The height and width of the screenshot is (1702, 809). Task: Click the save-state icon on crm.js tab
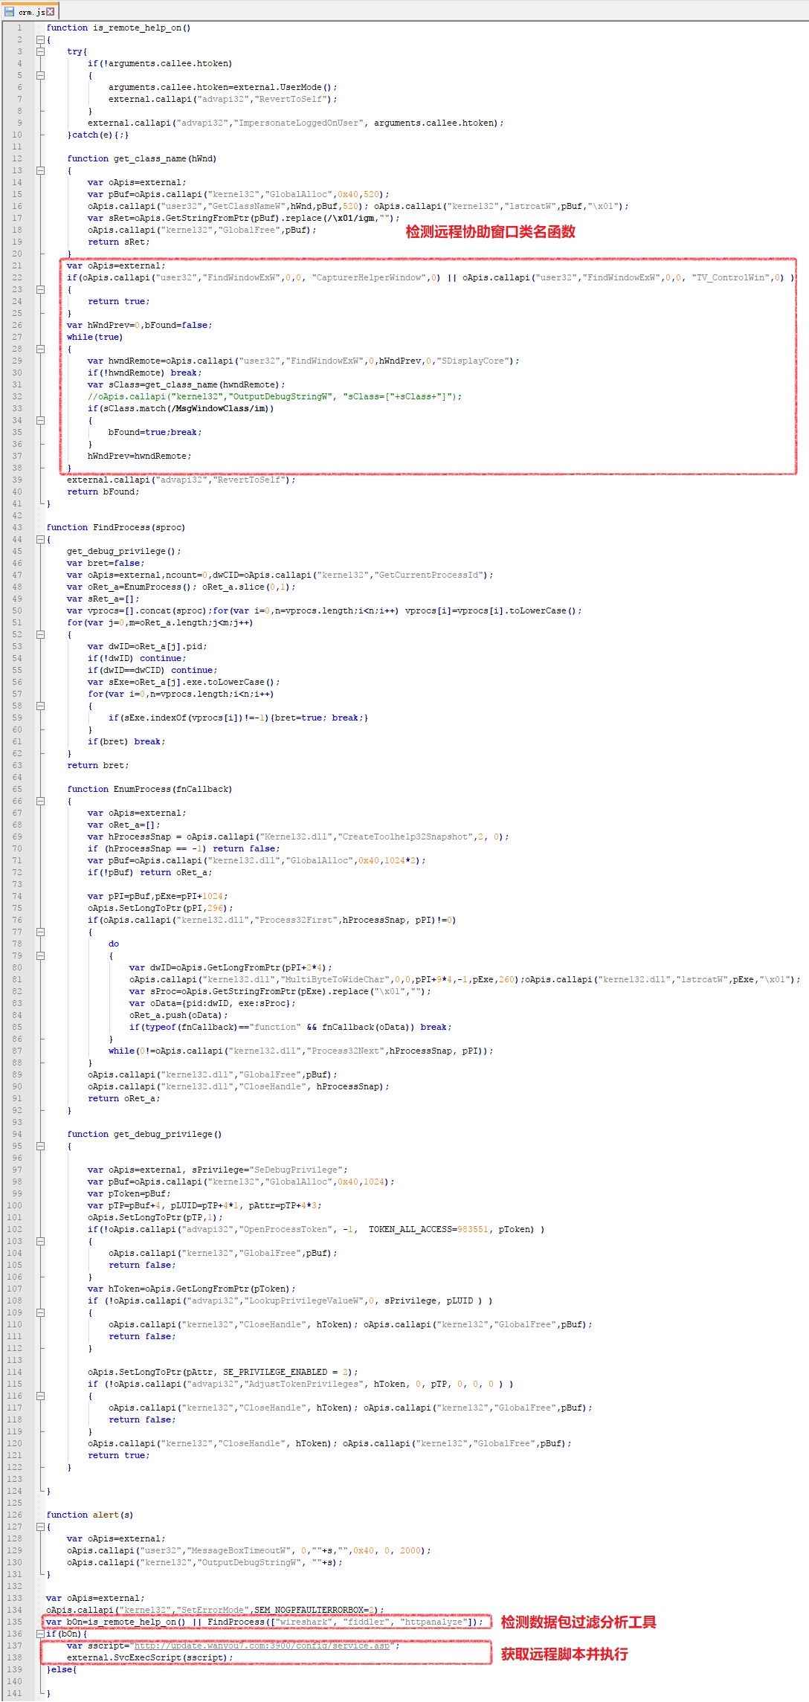click(x=10, y=11)
